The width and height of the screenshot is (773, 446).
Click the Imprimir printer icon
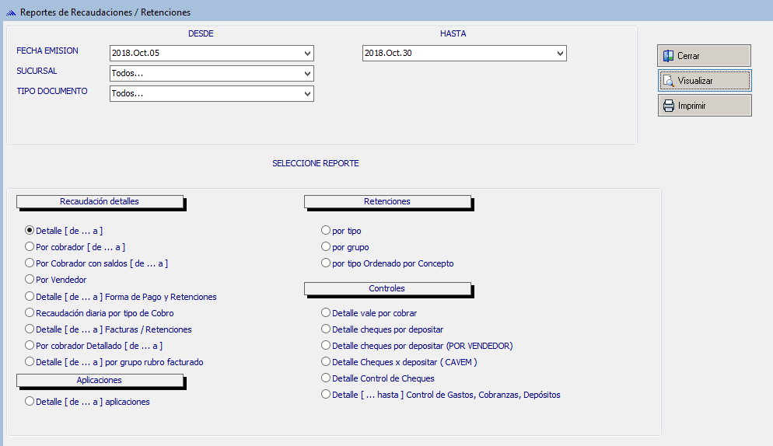[x=668, y=106]
